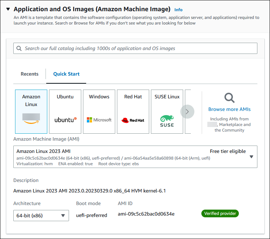The image size is (270, 239).
Task: Follow the Browse more AMIs link
Action: (x=229, y=109)
